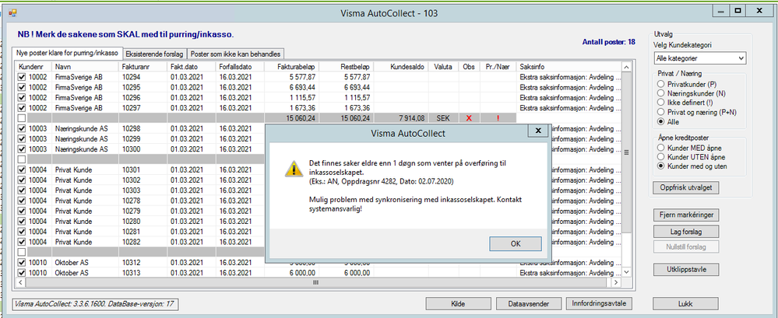Viewport: 778px width, 318px height.
Task: Click the horizontal scrollbar right arrow
Action: point(616,282)
